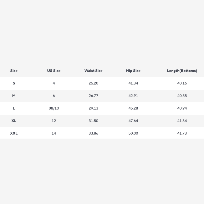Viewport: 204px width, 204px height.
Task: Click US size value 08/10
Action: (x=54, y=108)
